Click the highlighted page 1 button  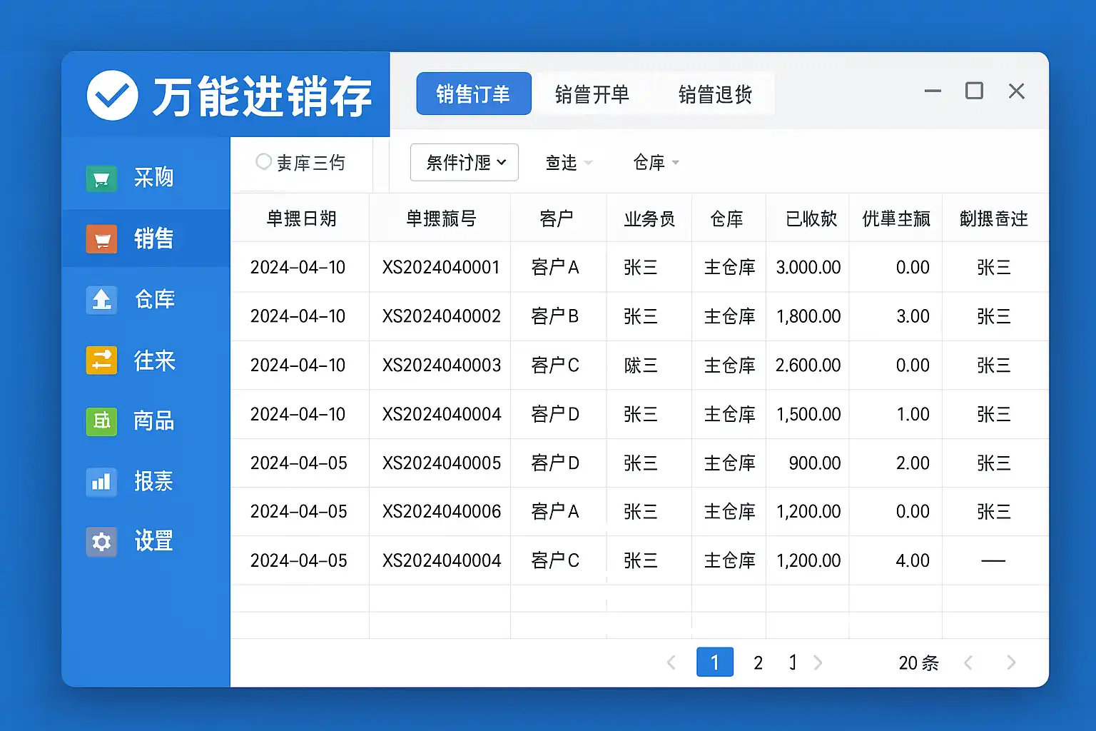click(714, 662)
